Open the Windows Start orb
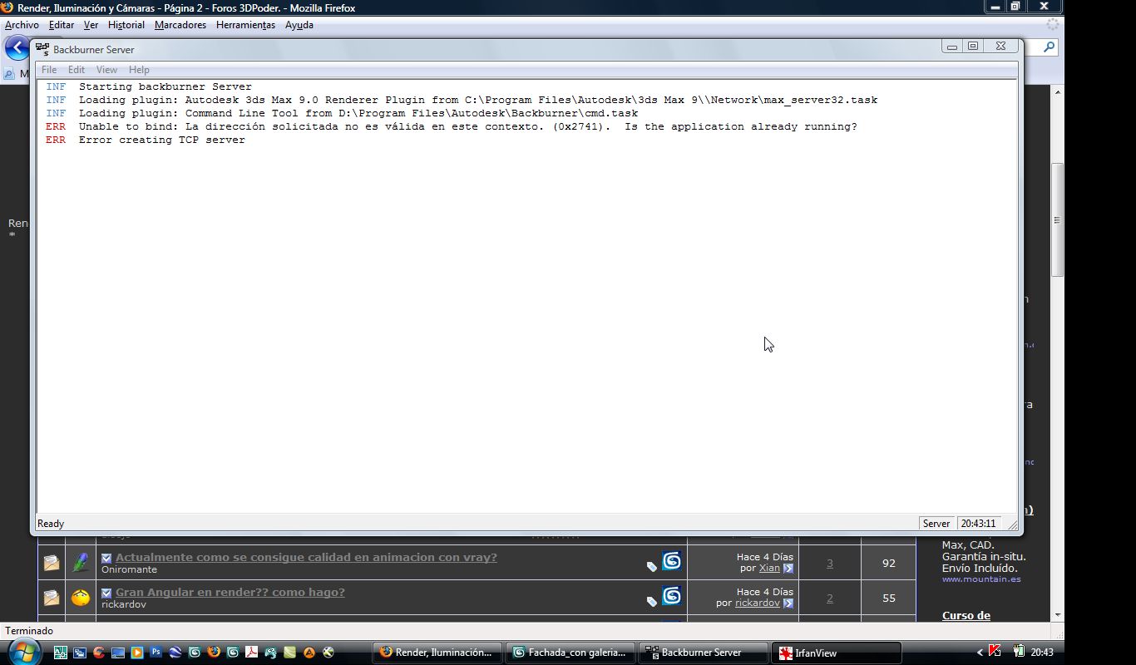 (23, 651)
